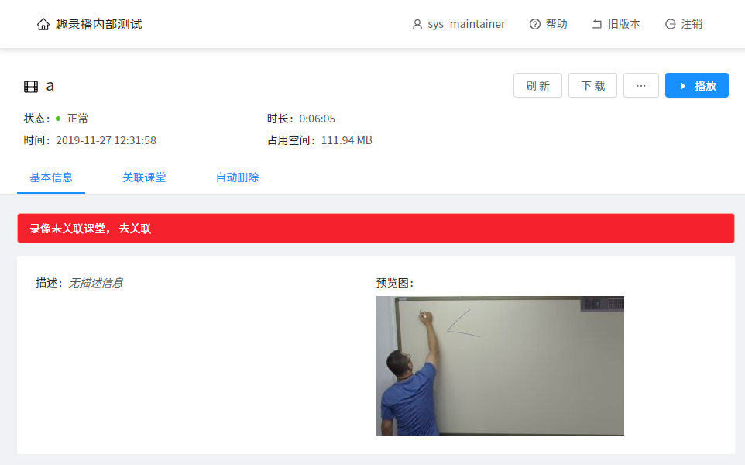Click the 无描述信息 description text
Image resolution: width=745 pixels, height=465 pixels.
95,283
